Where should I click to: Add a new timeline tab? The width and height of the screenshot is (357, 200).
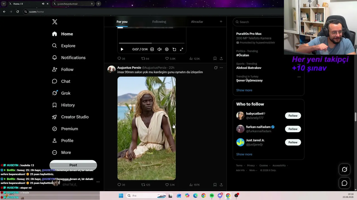[221, 22]
